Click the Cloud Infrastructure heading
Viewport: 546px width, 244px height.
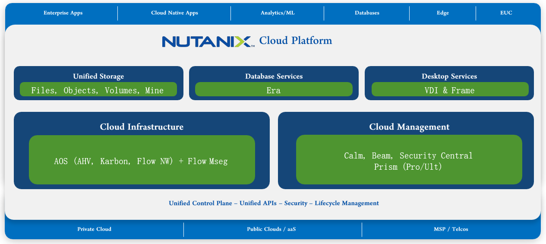point(142,127)
